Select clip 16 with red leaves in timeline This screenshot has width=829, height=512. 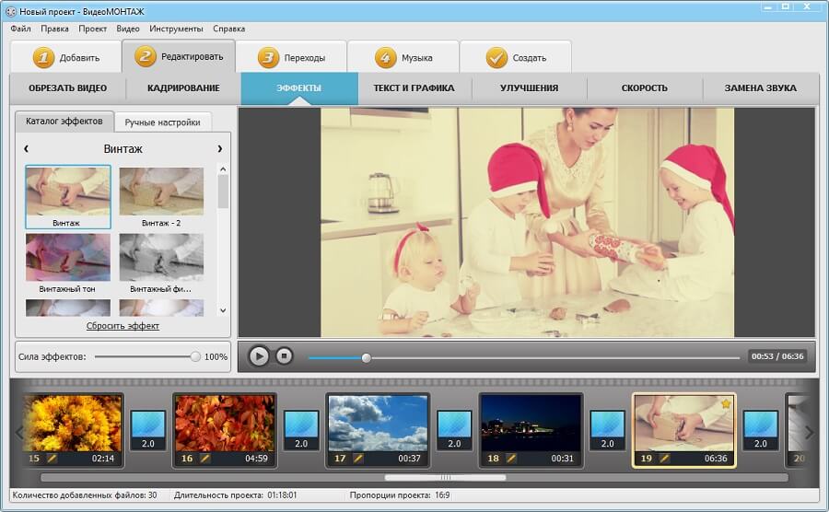pos(225,424)
